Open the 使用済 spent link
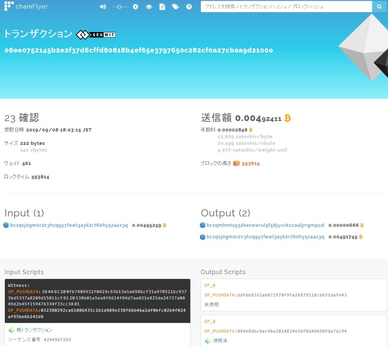 pyautogui.click(x=220, y=340)
